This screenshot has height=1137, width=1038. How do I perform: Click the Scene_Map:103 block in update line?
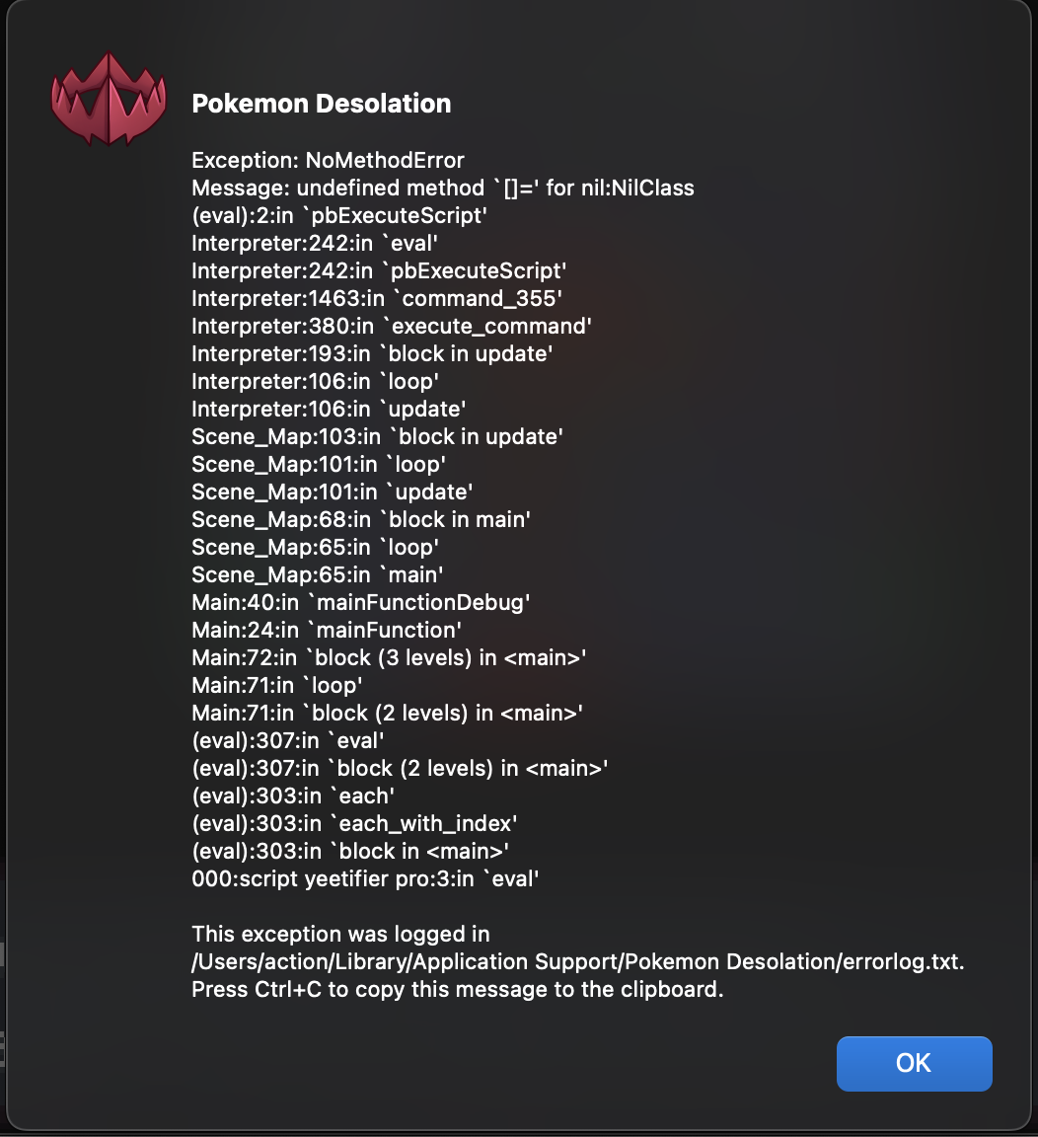(377, 436)
